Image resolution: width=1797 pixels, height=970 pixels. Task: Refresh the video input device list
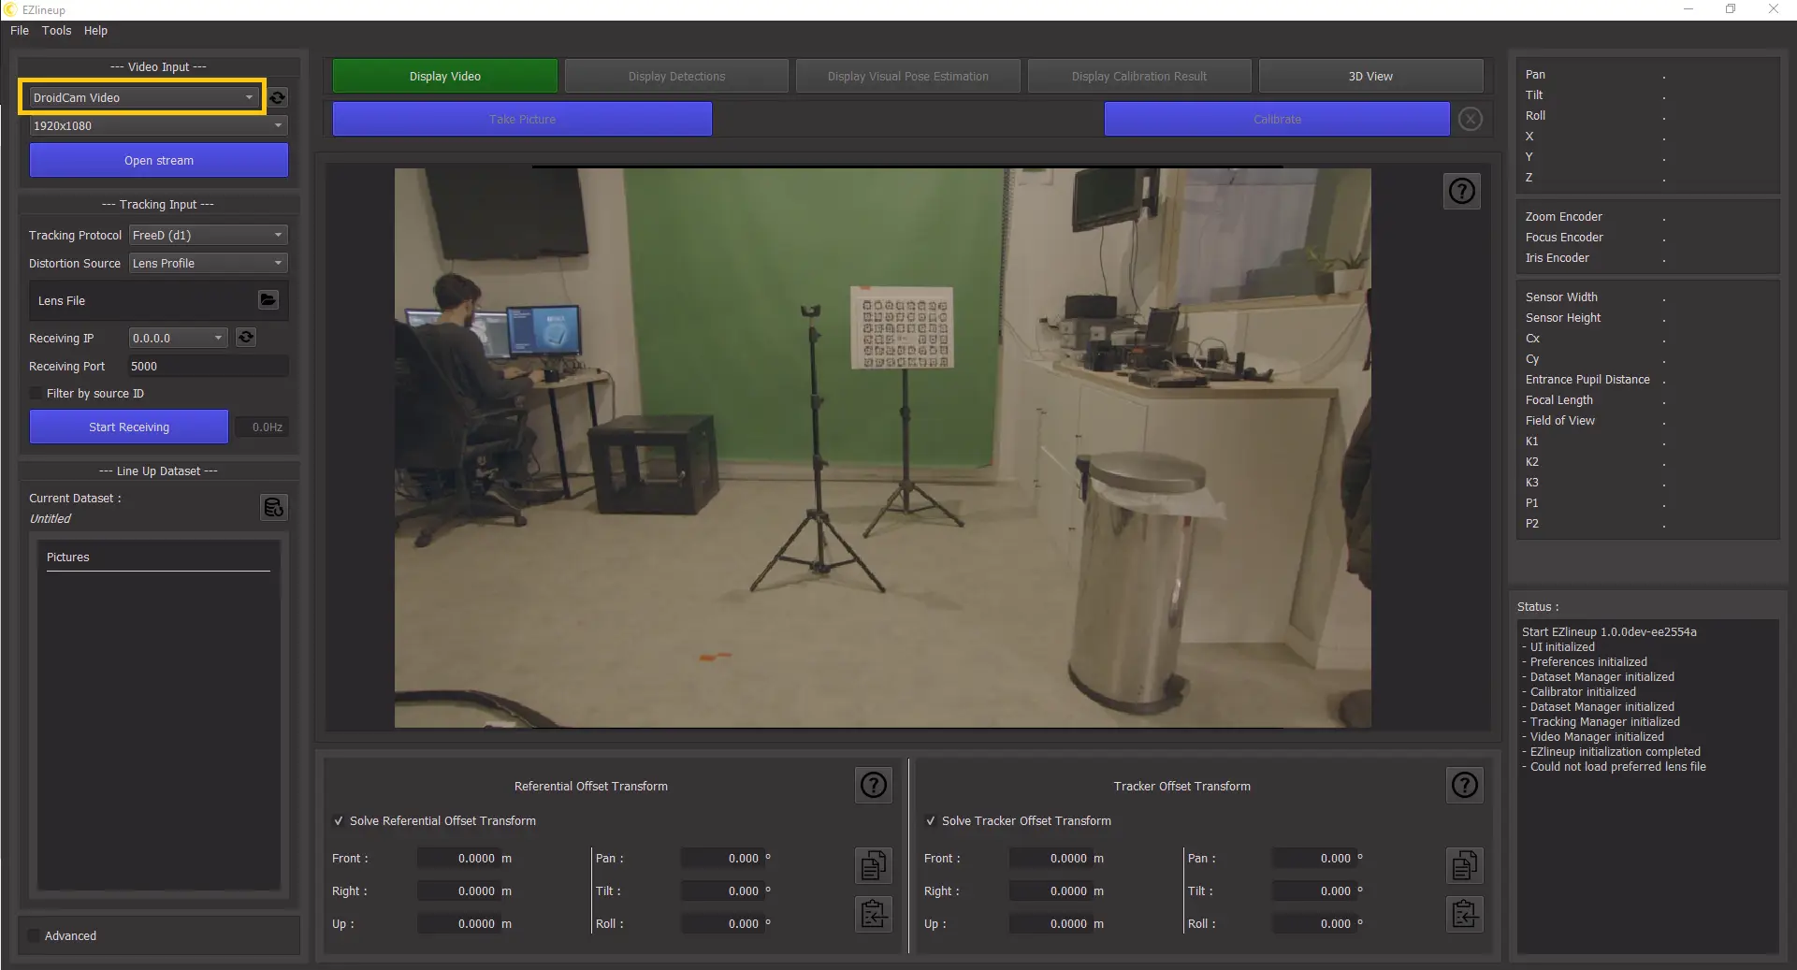click(x=278, y=97)
